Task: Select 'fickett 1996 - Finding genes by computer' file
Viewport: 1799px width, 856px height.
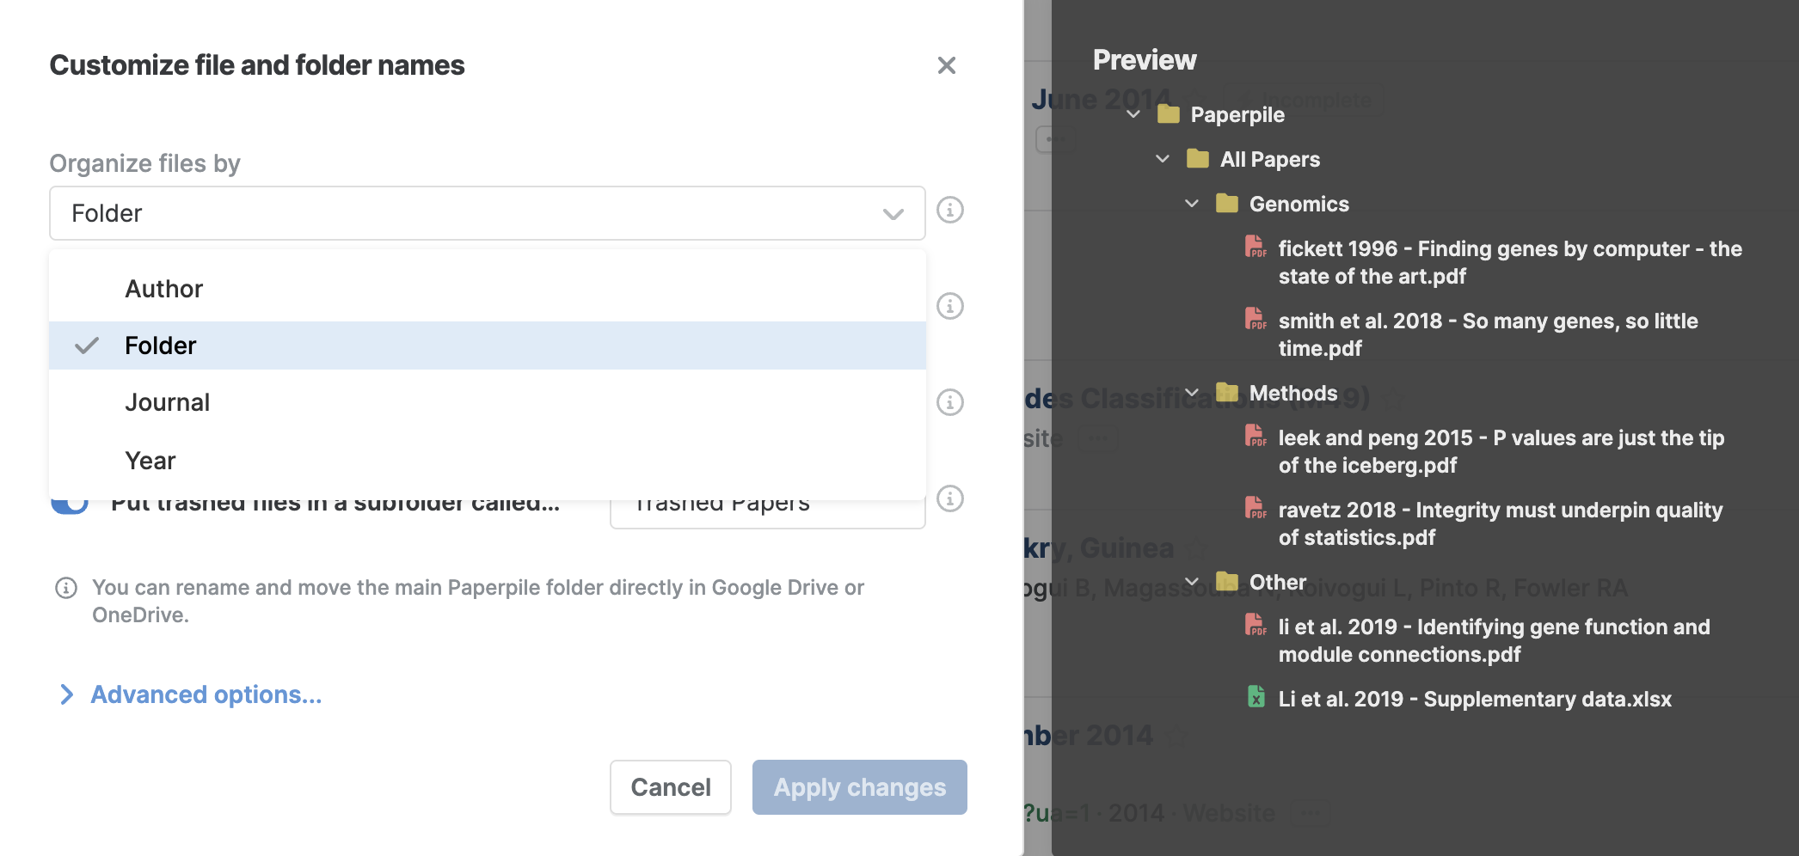Action: click(x=1510, y=262)
